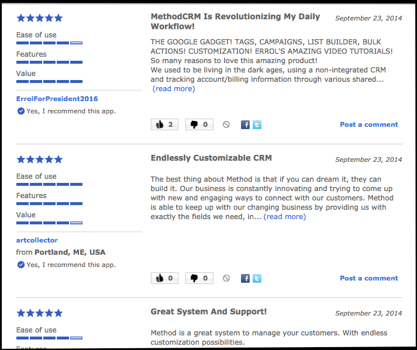Open the artcollector user profile

click(x=37, y=240)
